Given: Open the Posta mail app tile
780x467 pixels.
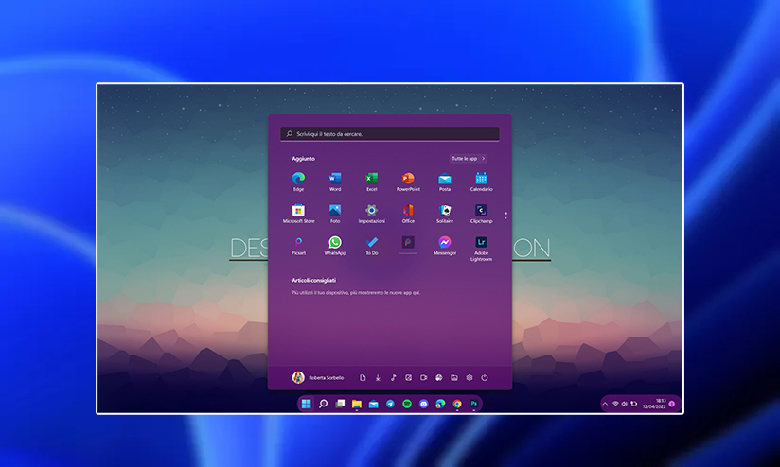Looking at the screenshot, I should [445, 182].
